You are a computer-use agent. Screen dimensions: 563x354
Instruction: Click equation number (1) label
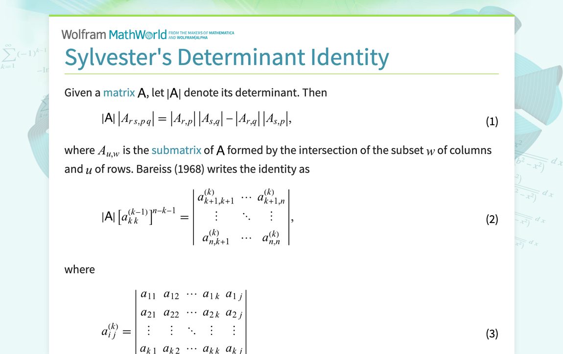(x=492, y=121)
